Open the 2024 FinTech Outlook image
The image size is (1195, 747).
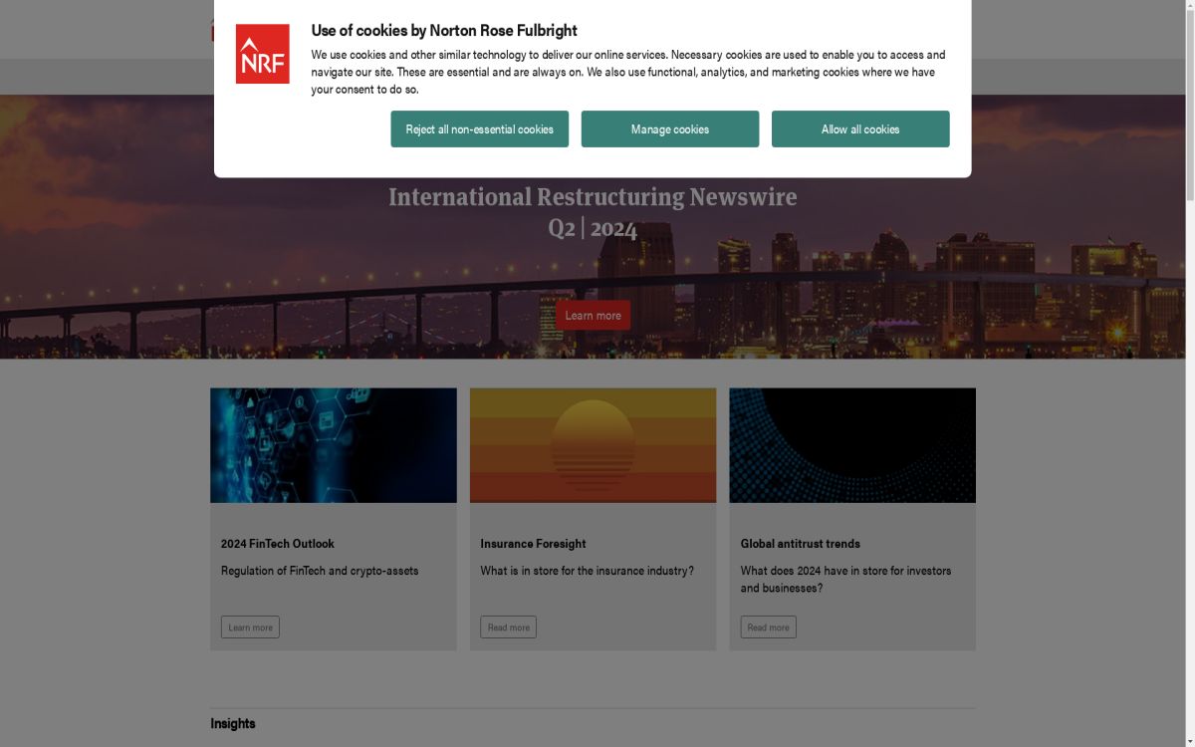tap(334, 445)
